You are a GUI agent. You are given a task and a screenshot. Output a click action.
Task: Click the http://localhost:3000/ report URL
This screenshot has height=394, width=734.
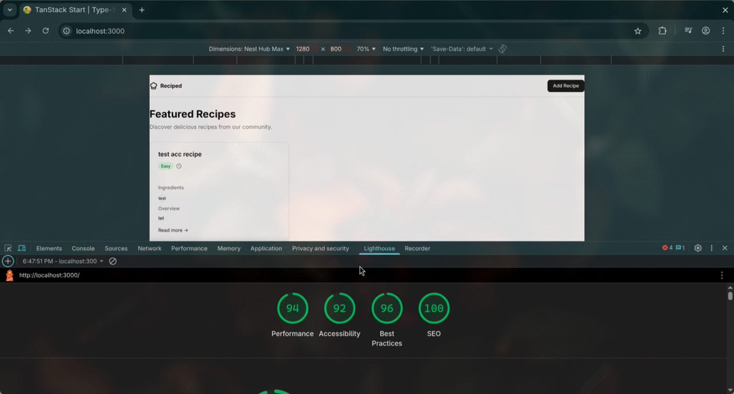[x=50, y=275]
